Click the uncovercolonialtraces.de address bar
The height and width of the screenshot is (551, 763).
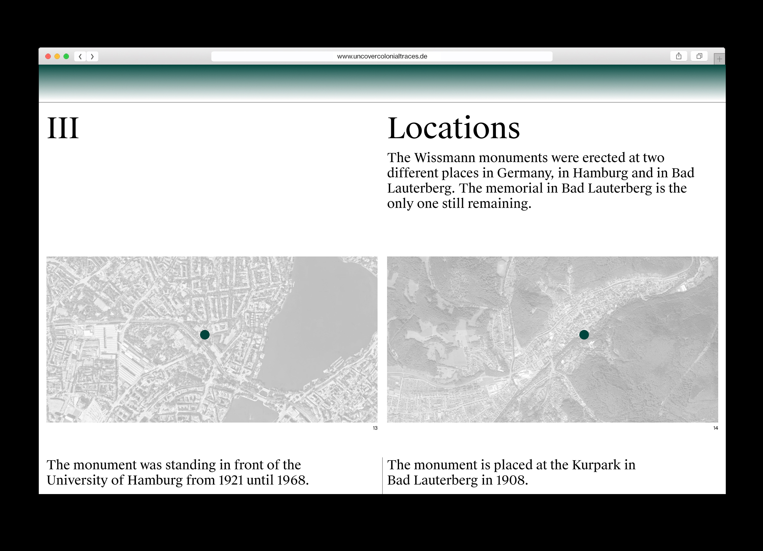tap(382, 57)
